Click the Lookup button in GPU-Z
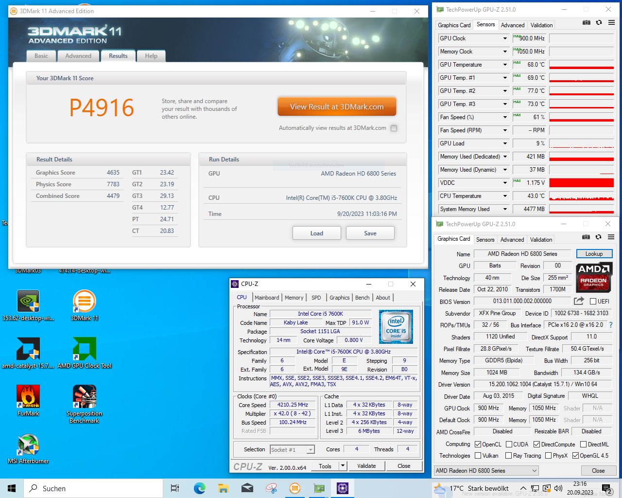 tap(594, 253)
